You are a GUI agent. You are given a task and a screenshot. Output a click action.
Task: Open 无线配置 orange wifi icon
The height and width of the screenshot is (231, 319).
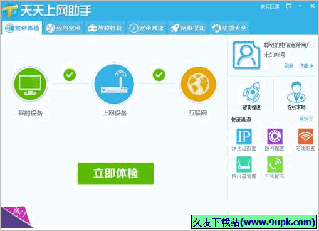[x=305, y=136]
